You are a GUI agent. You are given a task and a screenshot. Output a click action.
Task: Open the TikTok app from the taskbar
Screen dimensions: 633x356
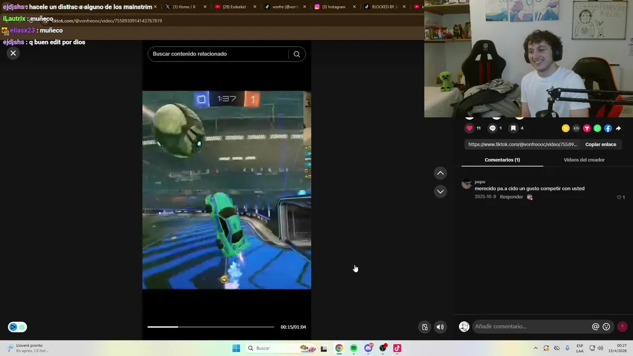[x=397, y=348]
